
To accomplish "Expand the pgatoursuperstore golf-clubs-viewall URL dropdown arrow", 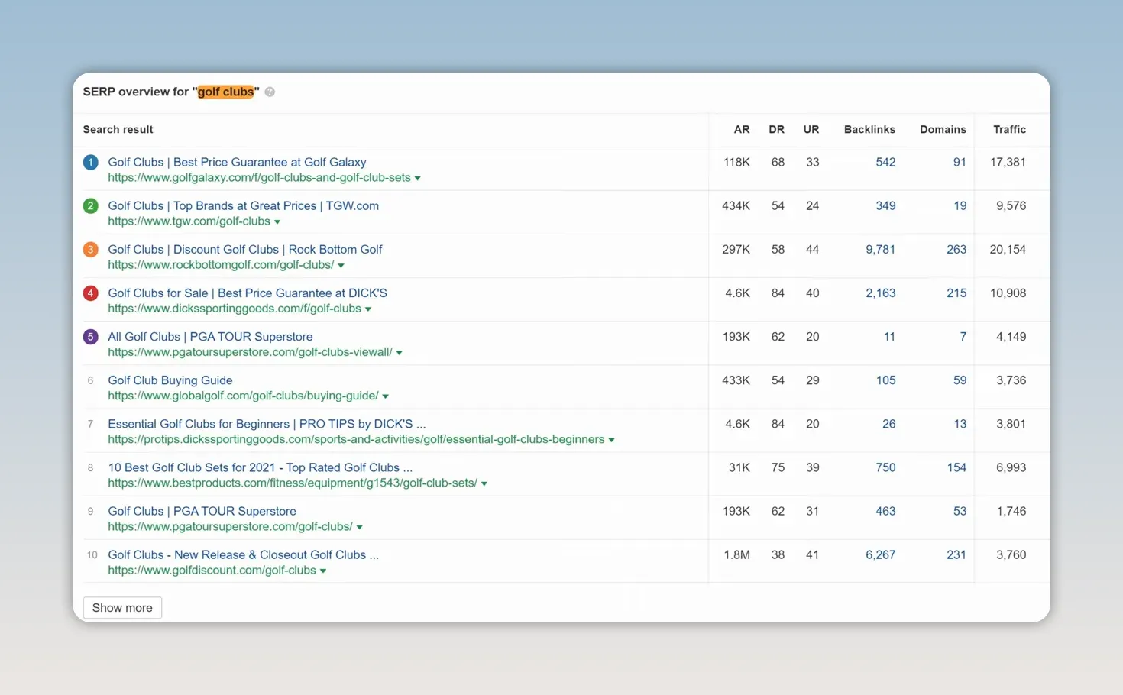I will (x=399, y=352).
